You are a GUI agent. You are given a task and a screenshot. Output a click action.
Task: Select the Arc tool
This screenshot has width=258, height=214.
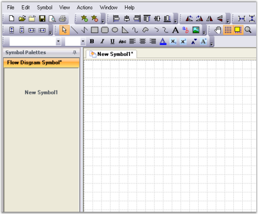[x=156, y=30]
